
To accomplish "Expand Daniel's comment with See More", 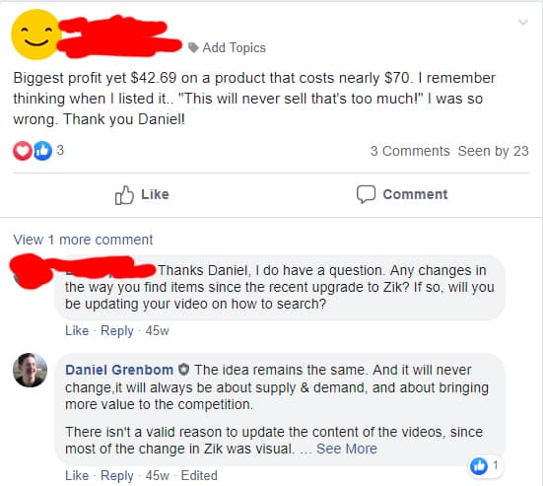I will [x=347, y=449].
